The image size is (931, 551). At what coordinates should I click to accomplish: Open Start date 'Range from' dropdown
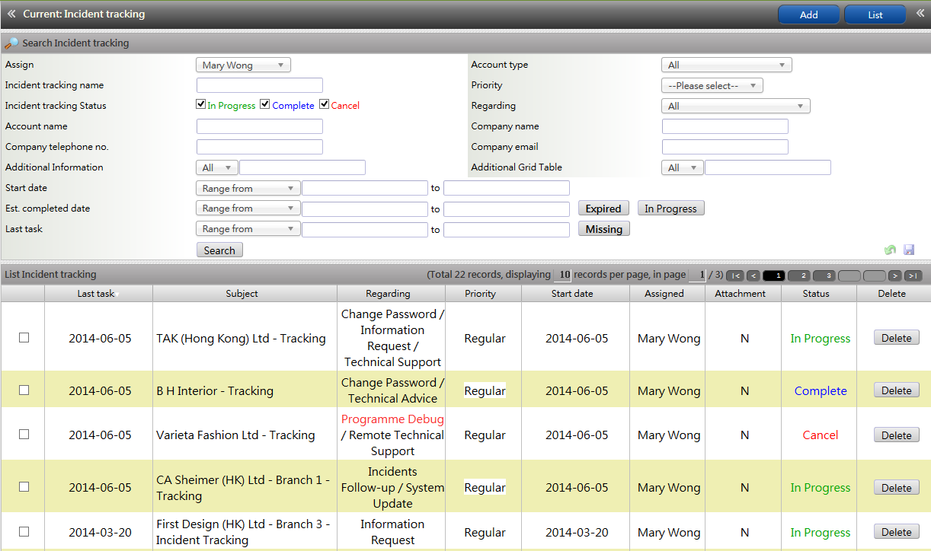click(x=248, y=188)
